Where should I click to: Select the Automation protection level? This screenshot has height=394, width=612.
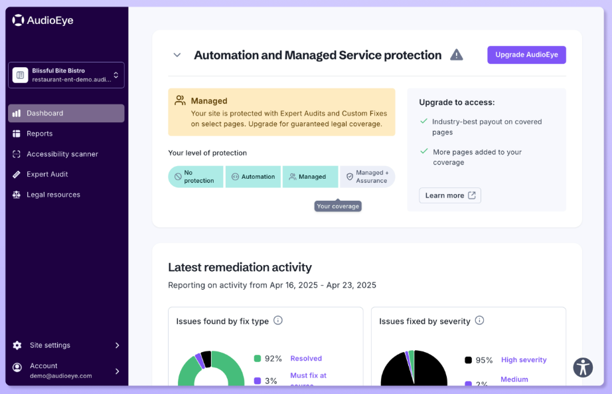253,177
